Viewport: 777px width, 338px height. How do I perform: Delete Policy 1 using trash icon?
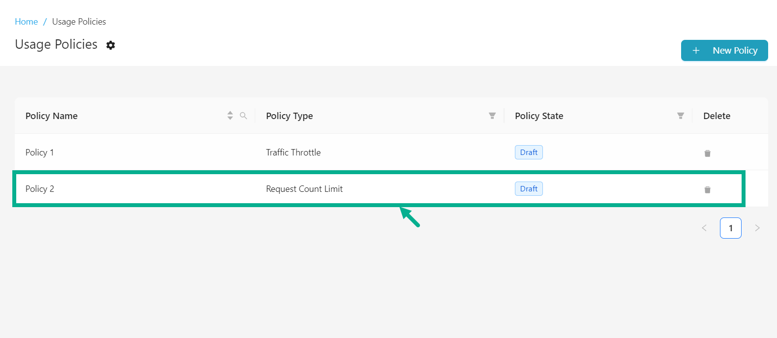[x=707, y=154]
